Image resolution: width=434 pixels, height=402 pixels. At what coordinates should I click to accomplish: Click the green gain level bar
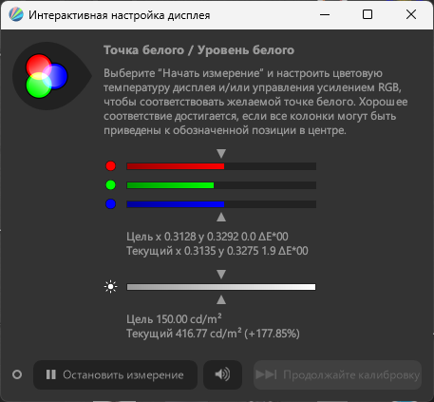click(x=221, y=185)
